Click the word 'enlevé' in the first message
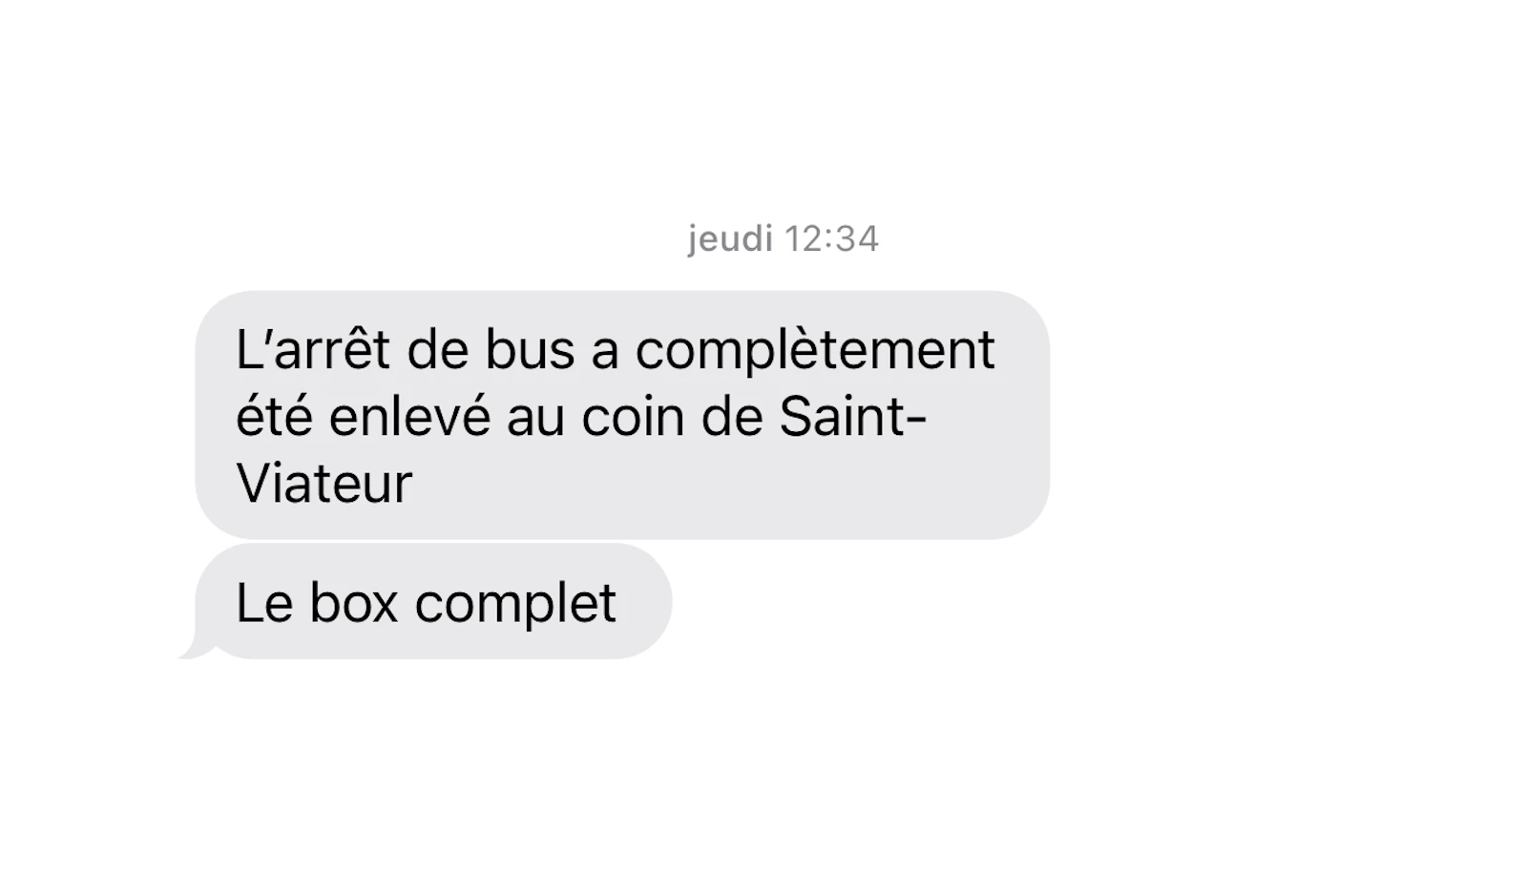 tap(409, 417)
